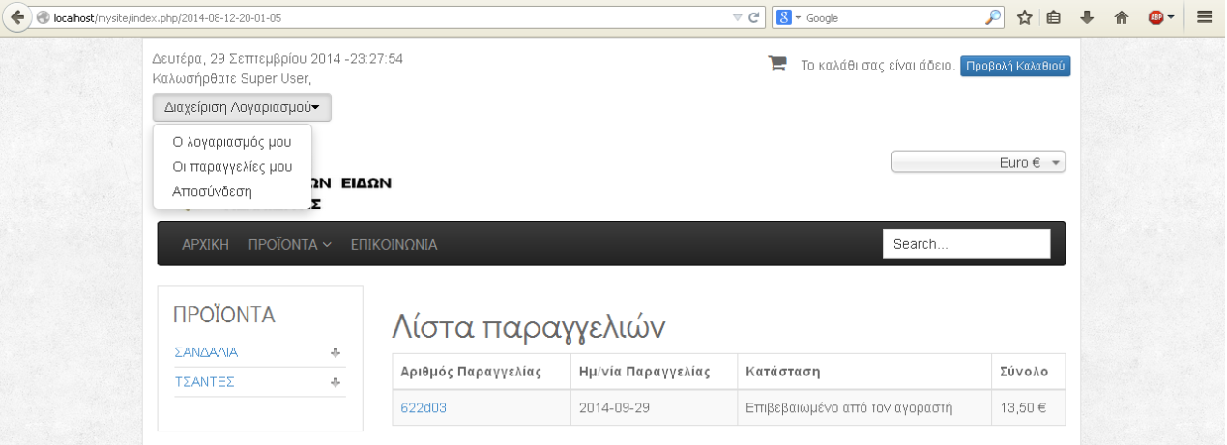Bookmark this page with the star icon

[x=1025, y=17]
